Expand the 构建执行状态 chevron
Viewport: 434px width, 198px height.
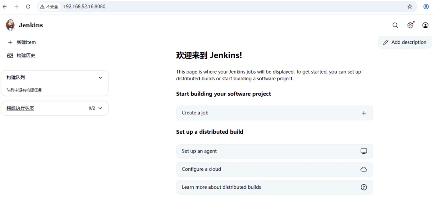click(x=100, y=108)
